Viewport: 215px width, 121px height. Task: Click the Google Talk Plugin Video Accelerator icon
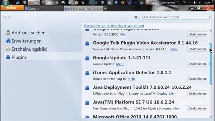87,43
